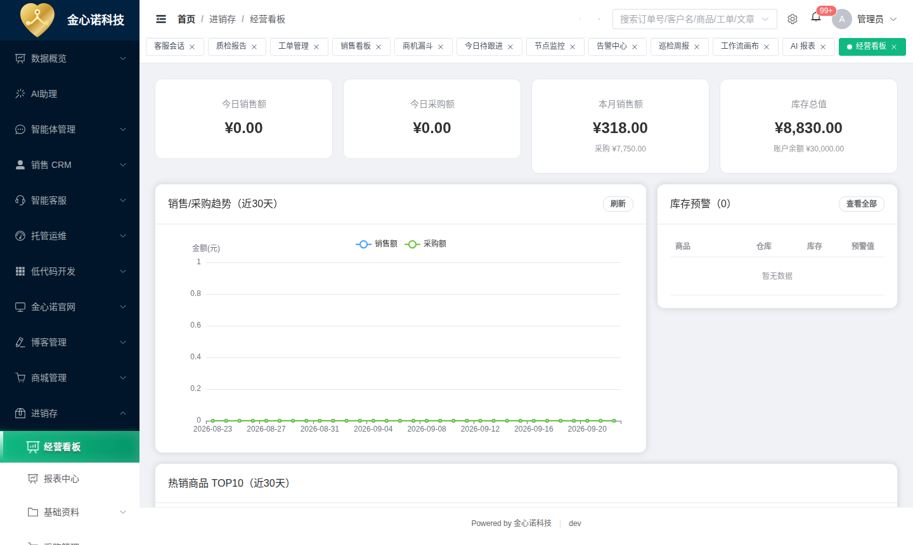Click the 刷新 button on trend chart
Screen dimensions: 913x545
(x=618, y=203)
